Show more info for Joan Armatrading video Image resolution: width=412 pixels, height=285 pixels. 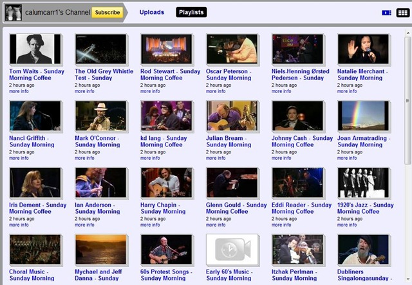point(347,158)
